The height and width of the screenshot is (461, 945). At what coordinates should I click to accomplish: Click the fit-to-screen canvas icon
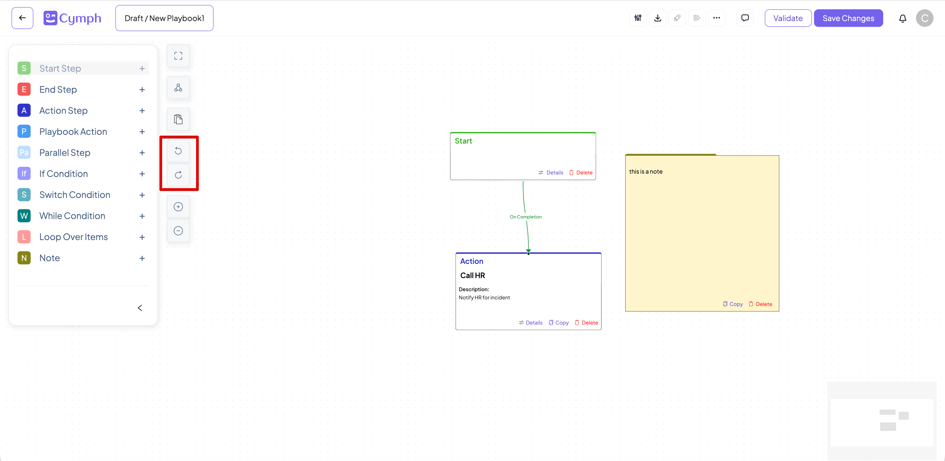coord(178,56)
